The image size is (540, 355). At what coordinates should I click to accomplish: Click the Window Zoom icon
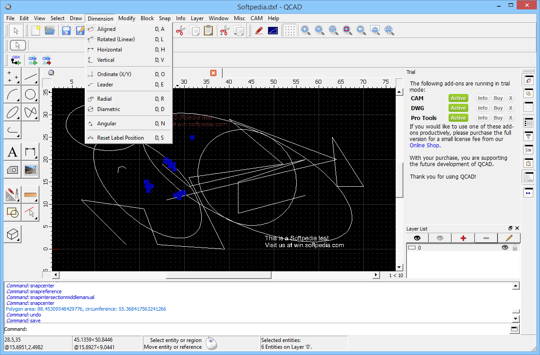[x=375, y=30]
